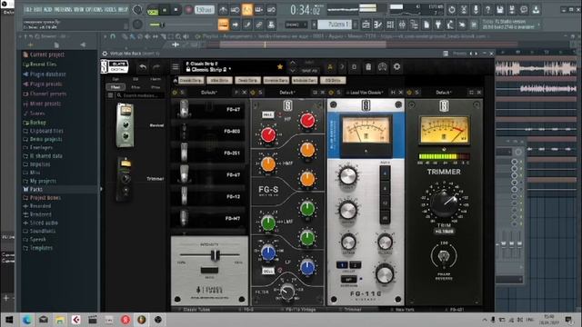Open the Virtual Mix Rack settings gear
This screenshot has width=582, height=327.
396,67
